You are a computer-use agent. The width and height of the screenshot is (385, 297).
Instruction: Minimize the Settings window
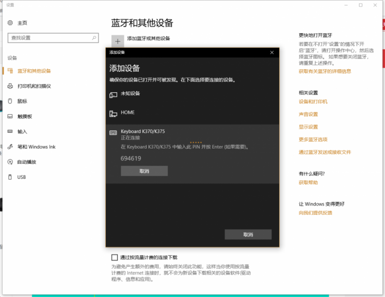tap(346, 5)
